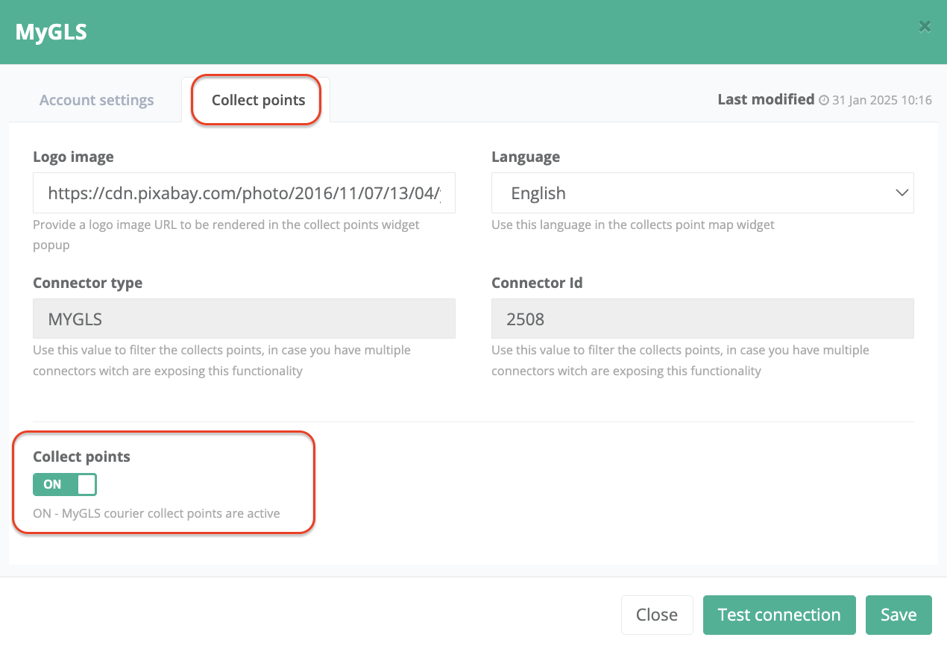Switch to the Account settings tab

(x=96, y=100)
